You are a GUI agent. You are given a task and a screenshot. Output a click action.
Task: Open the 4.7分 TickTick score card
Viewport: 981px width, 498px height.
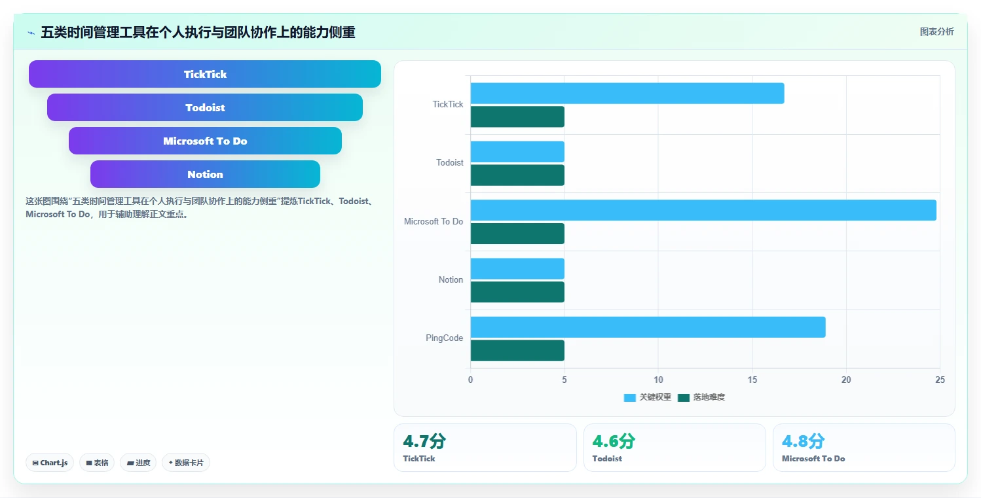pyautogui.click(x=485, y=448)
